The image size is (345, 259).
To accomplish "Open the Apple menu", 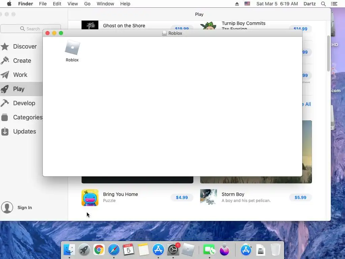I will coord(9,4).
